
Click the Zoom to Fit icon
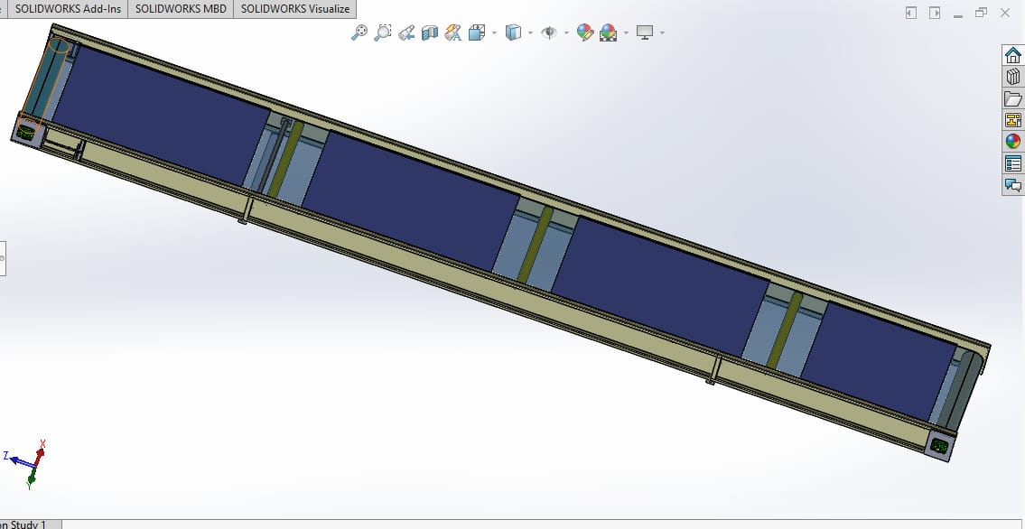[x=359, y=32]
